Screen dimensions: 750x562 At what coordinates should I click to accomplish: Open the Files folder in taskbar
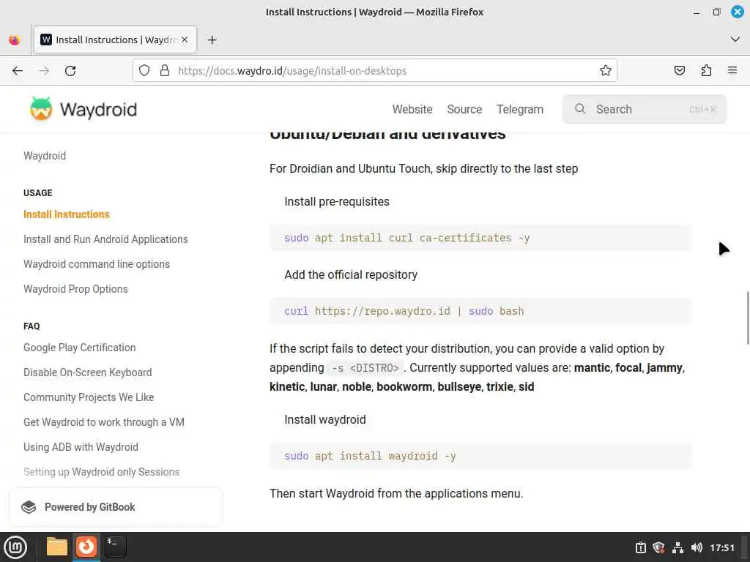[57, 547]
